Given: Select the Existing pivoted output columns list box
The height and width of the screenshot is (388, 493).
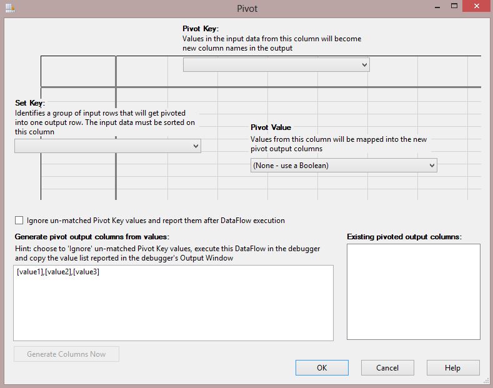Looking at the screenshot, I should point(414,292).
